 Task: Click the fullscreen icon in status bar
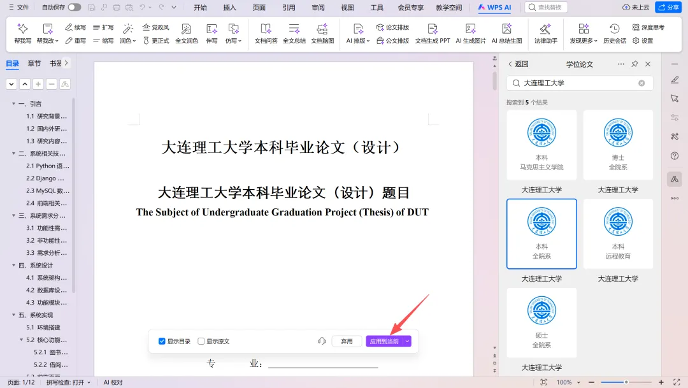(676, 382)
